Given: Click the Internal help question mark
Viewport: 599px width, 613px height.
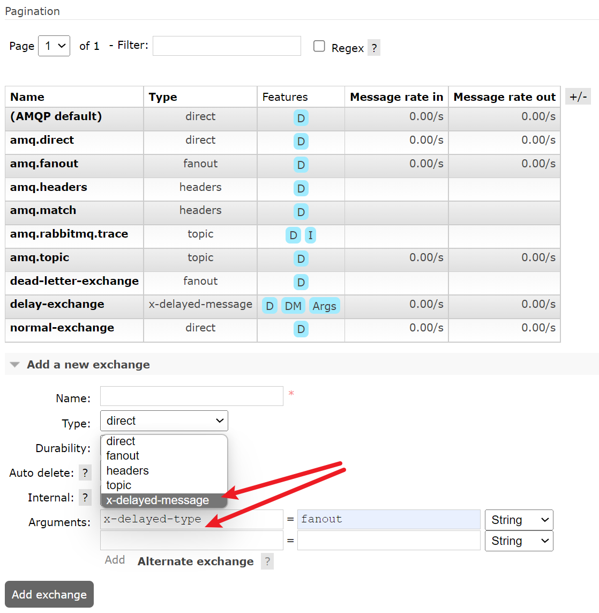Looking at the screenshot, I should tap(85, 498).
